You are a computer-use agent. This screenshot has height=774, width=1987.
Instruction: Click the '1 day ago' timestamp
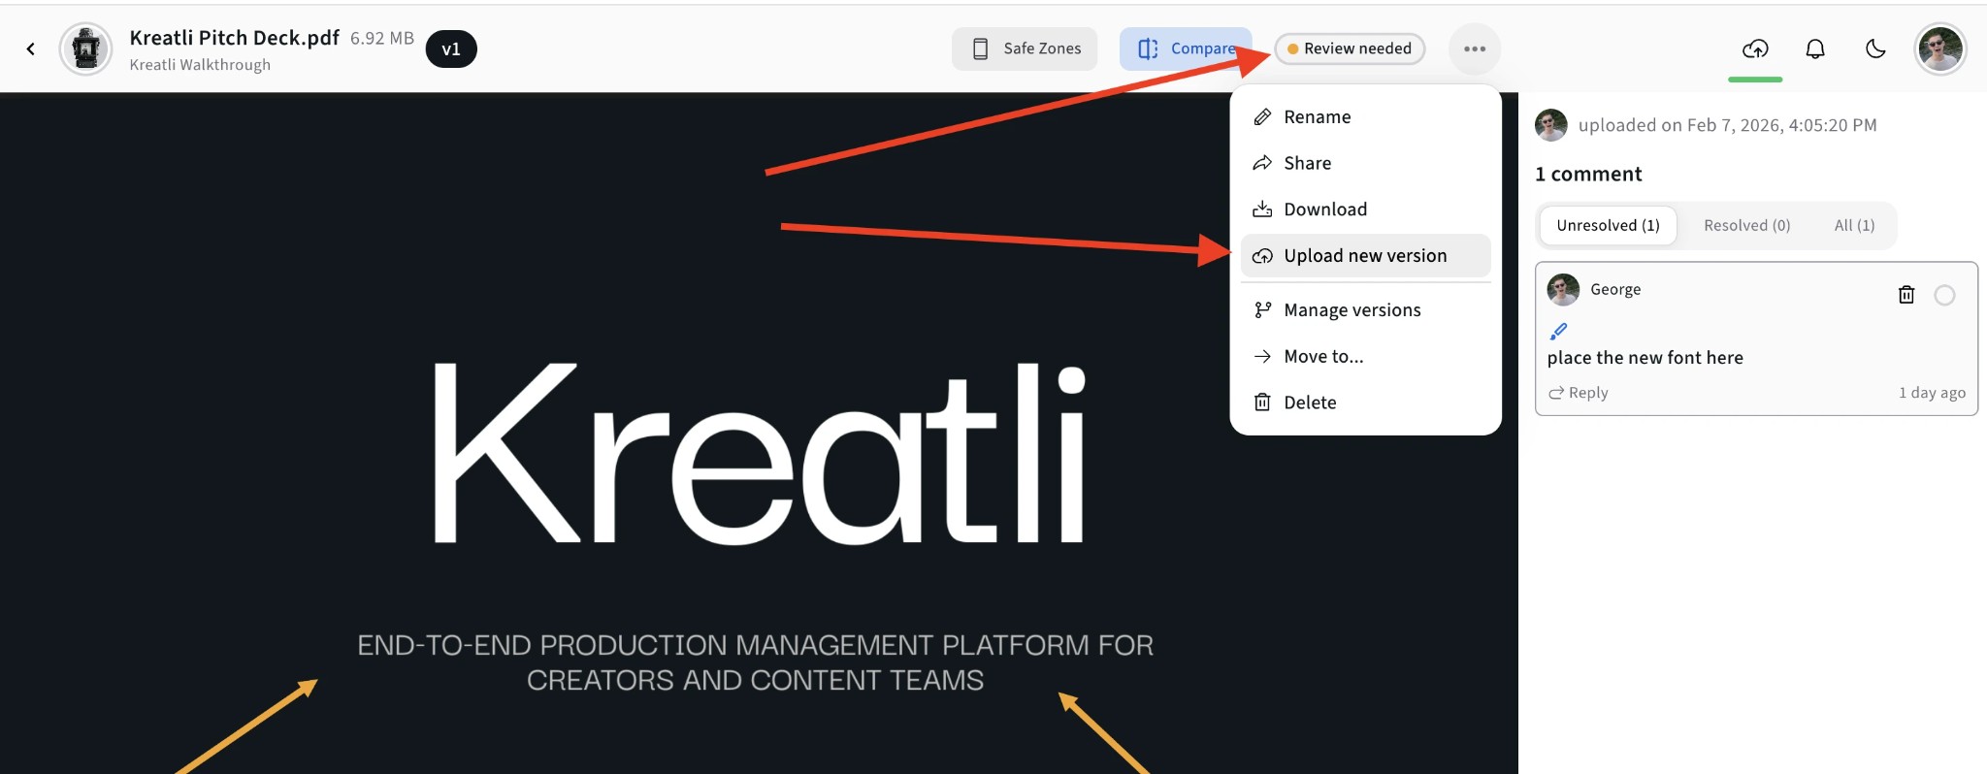pos(1932,393)
